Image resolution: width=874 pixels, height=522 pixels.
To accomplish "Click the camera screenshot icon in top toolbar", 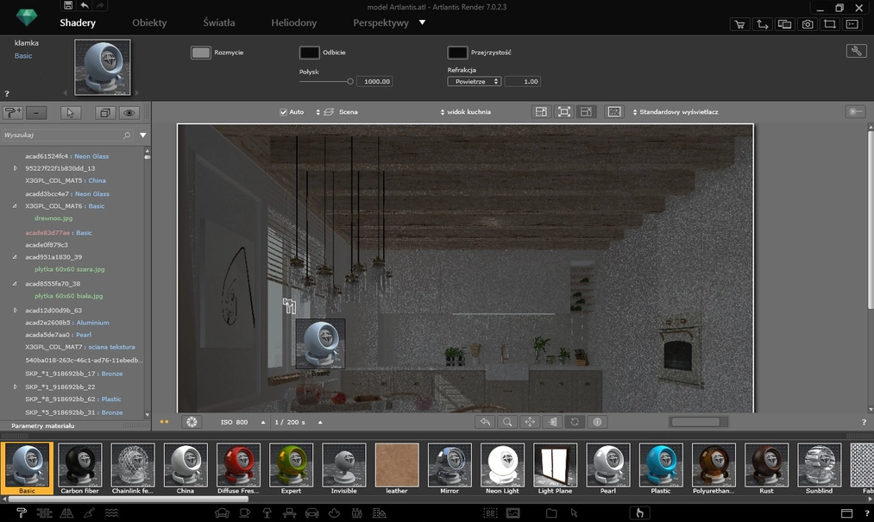I will [808, 24].
